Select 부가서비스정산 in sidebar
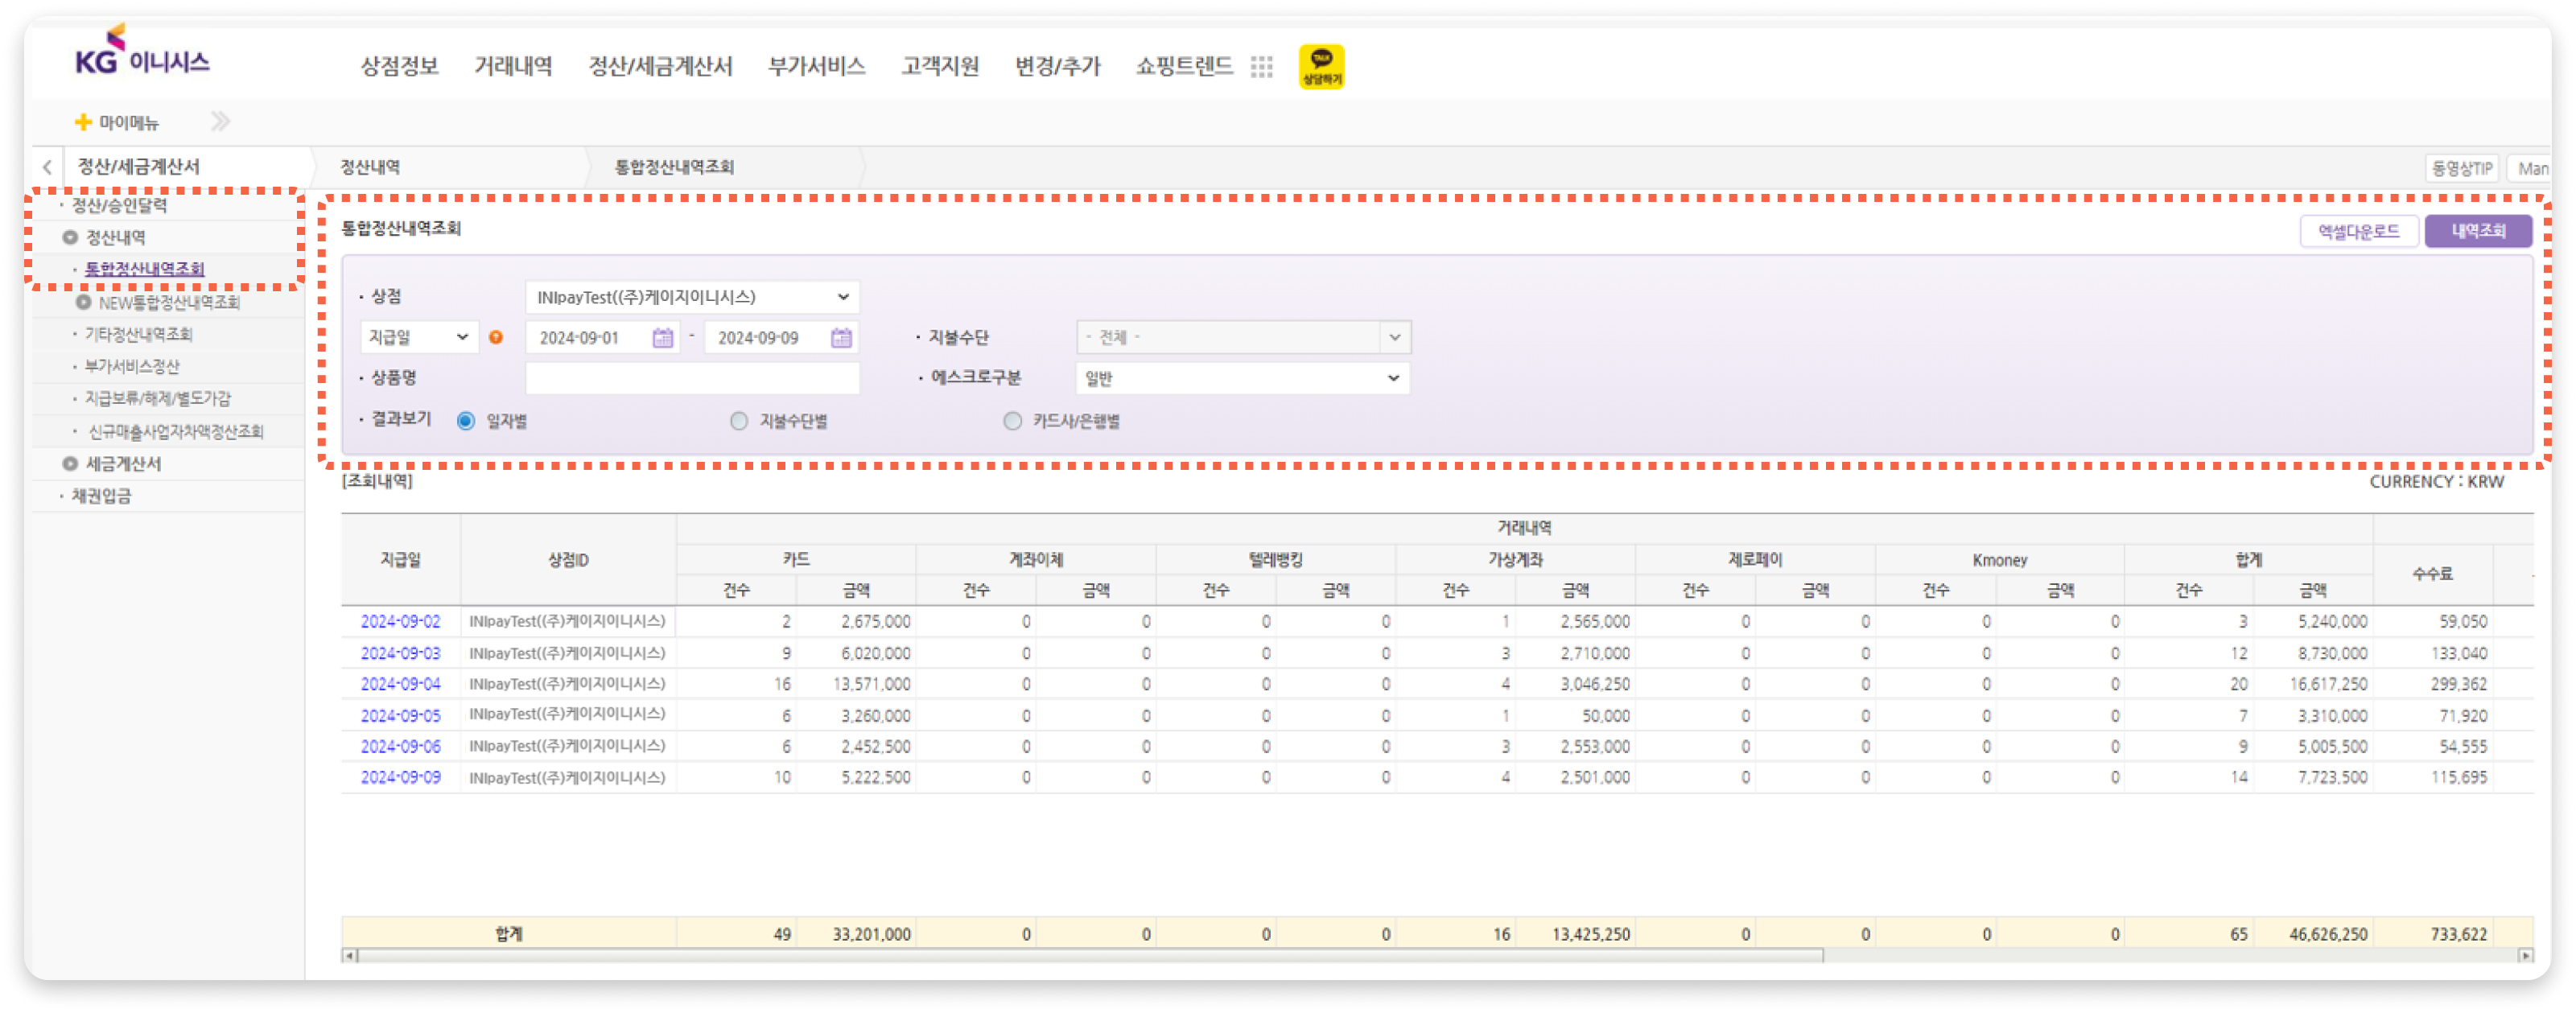Viewport: 2576px width, 1013px height. point(132,366)
